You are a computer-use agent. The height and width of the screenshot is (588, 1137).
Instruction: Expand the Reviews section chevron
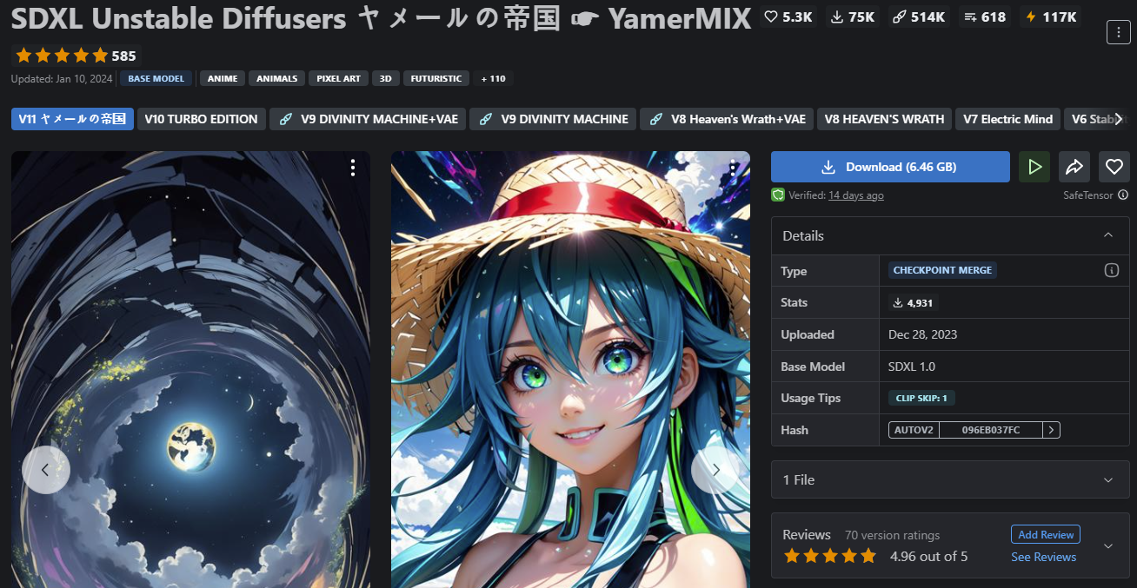[1108, 545]
